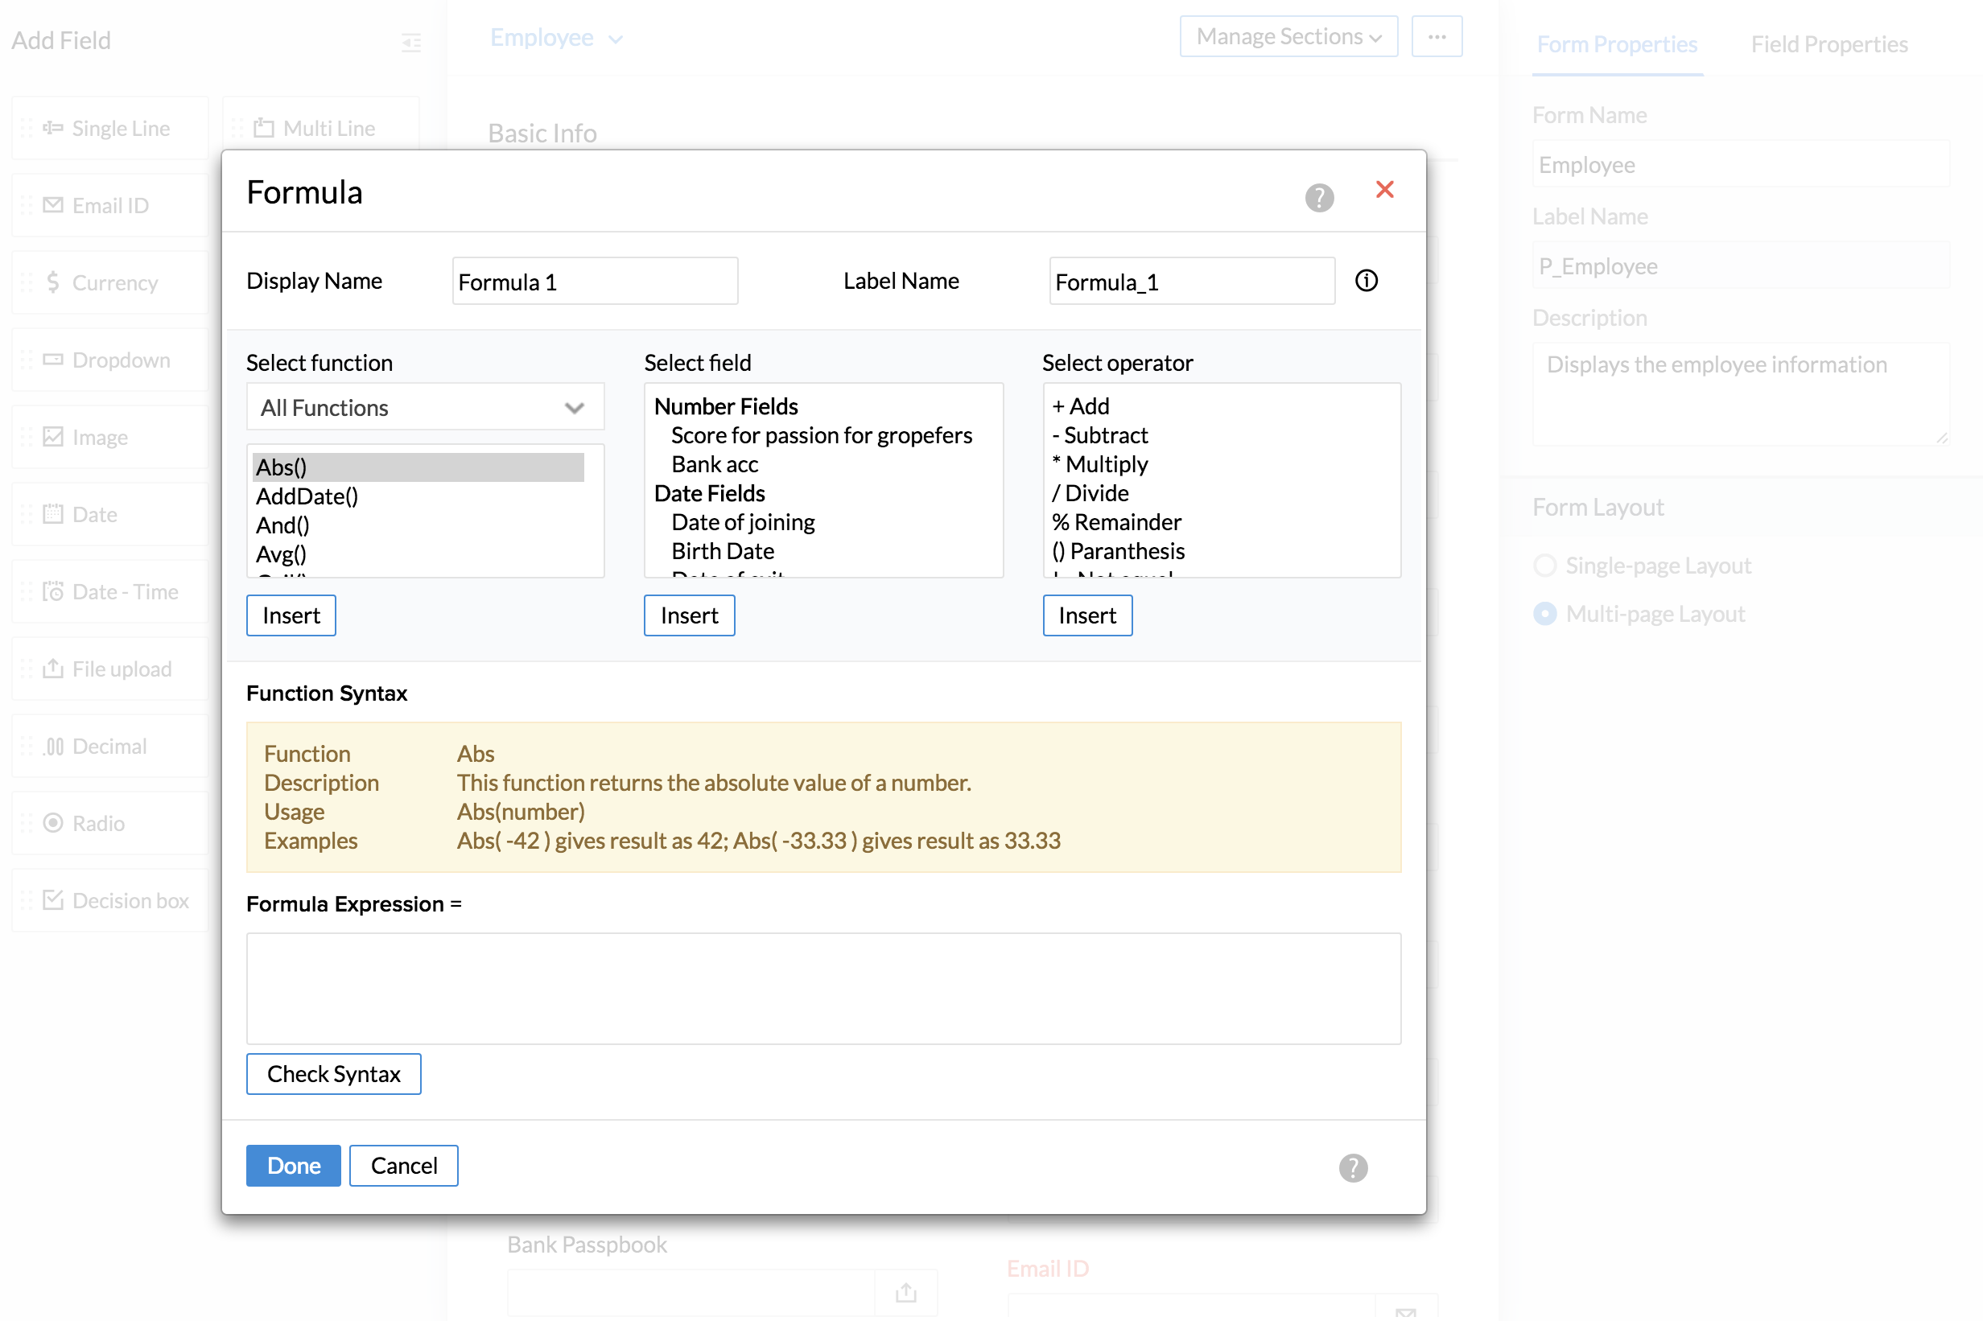The width and height of the screenshot is (1983, 1321).
Task: Click the three-dots more options button
Action: [1437, 37]
